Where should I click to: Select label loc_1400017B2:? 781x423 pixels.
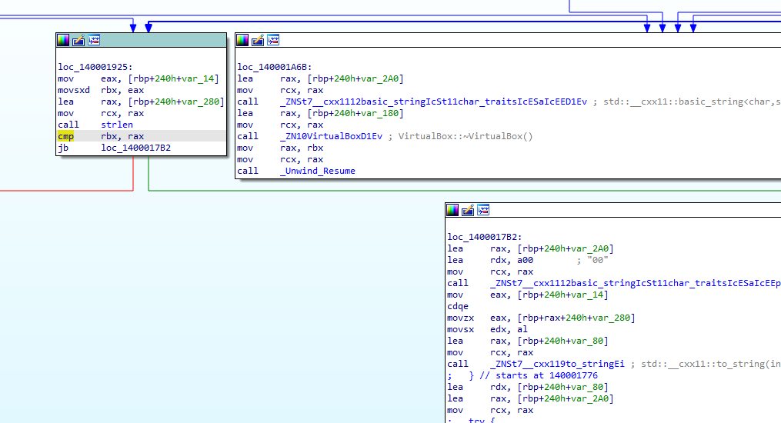(x=485, y=238)
